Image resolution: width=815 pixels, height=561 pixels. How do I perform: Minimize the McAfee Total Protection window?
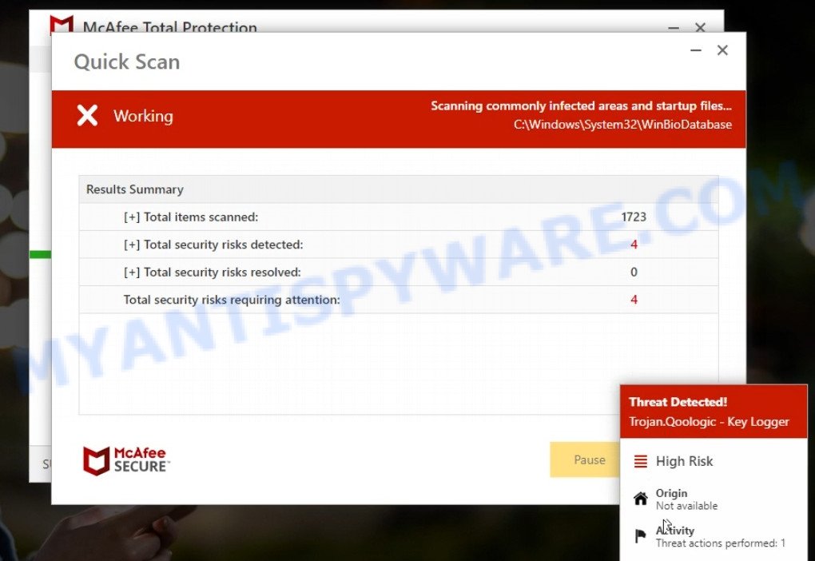pyautogui.click(x=674, y=27)
